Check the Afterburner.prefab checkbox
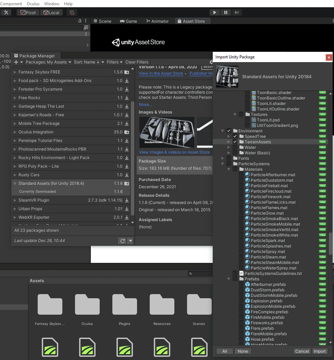Screen dimensions: 334x360 point(241,284)
